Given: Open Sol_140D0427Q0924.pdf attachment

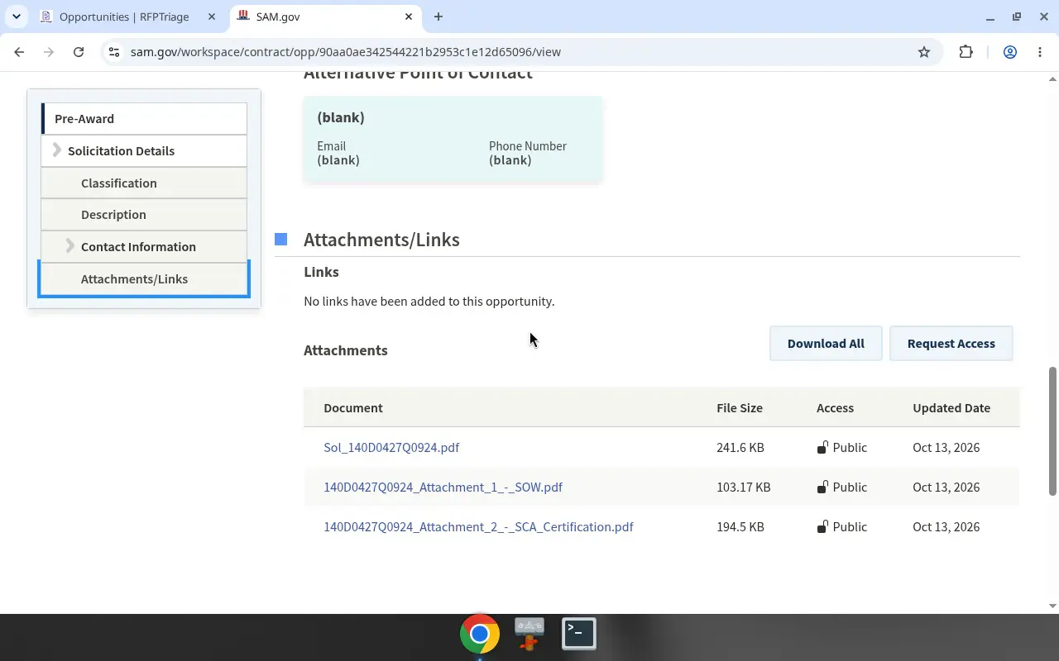Looking at the screenshot, I should [391, 447].
